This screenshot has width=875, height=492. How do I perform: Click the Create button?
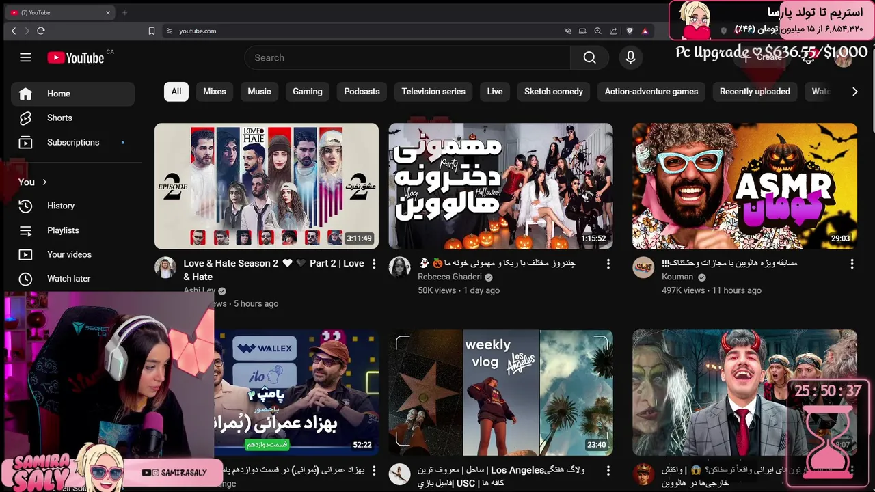tap(762, 58)
